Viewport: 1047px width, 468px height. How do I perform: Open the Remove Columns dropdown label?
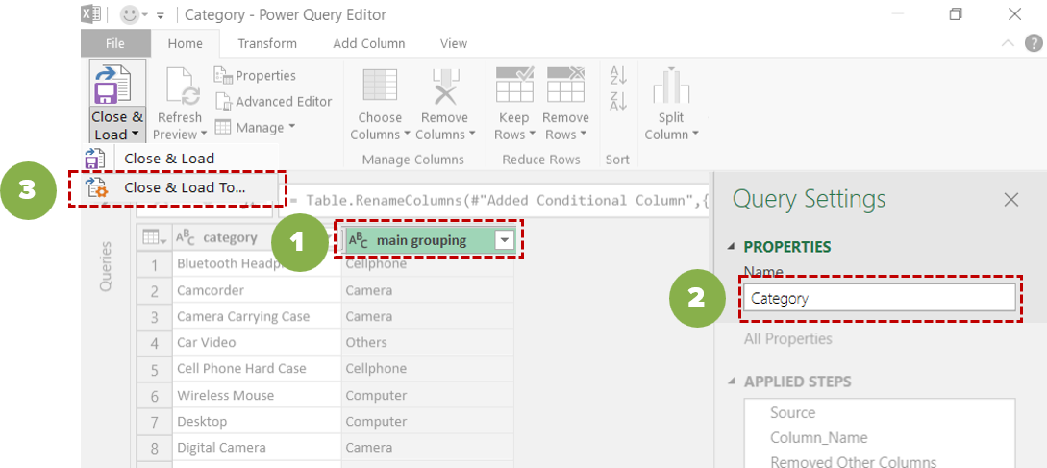[445, 126]
